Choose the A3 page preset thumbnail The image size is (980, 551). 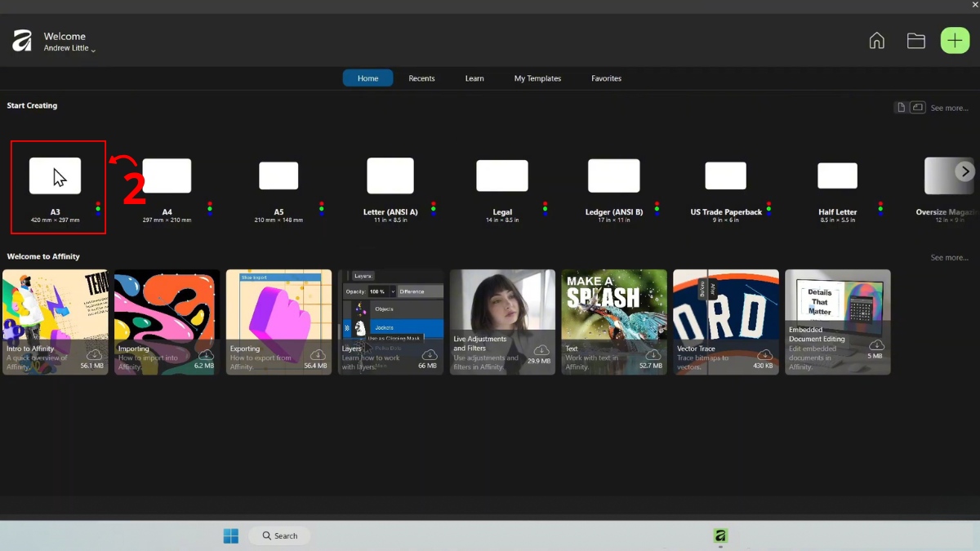56,176
